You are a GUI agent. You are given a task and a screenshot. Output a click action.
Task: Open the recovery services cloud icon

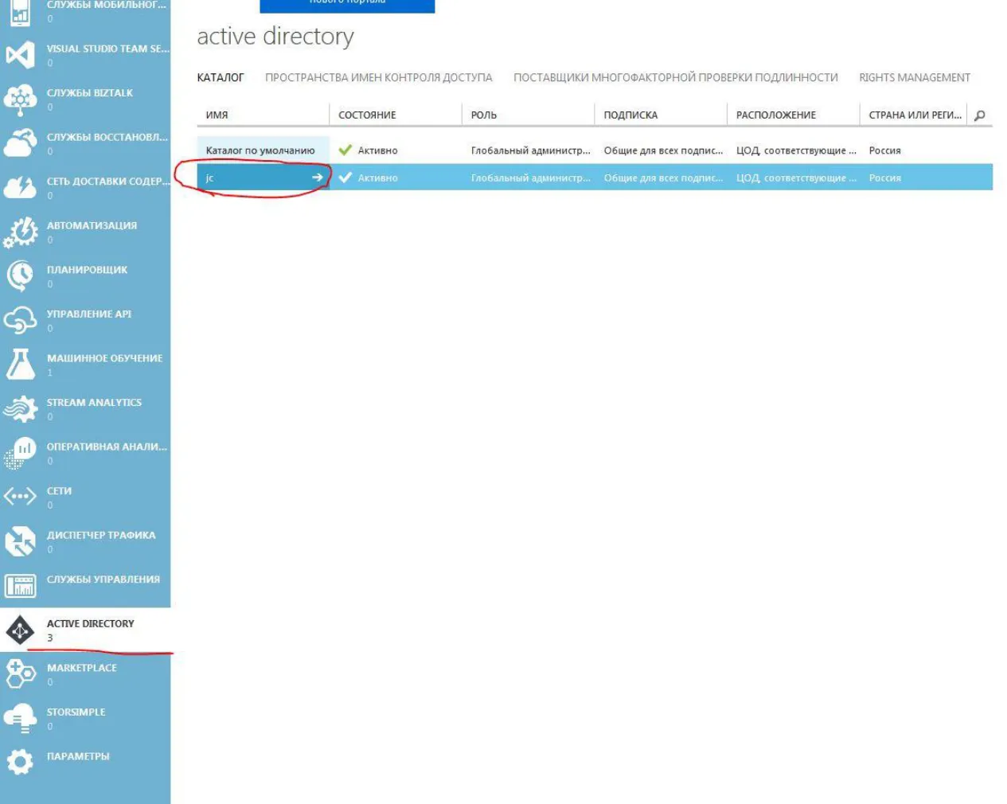[x=20, y=143]
